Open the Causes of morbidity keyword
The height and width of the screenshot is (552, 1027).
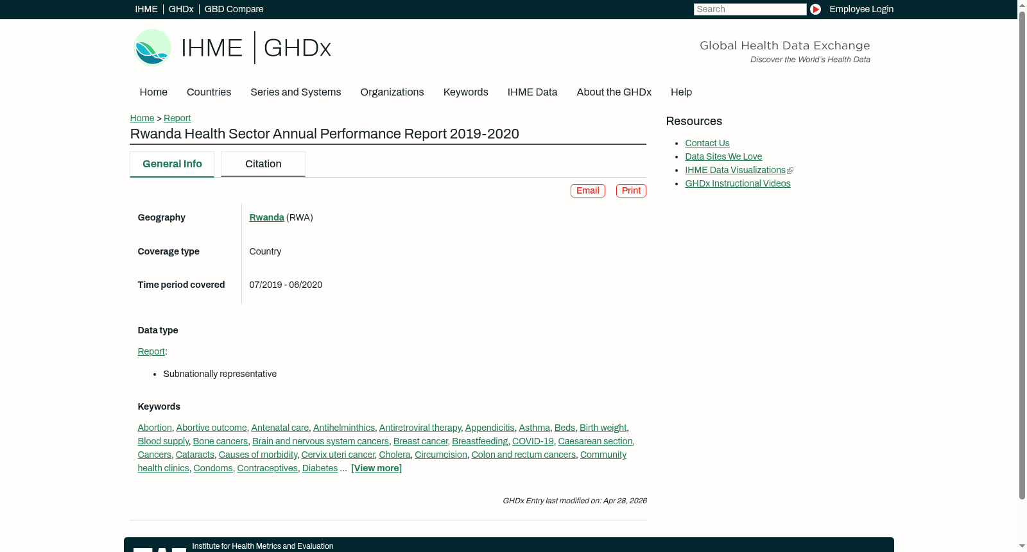258,455
